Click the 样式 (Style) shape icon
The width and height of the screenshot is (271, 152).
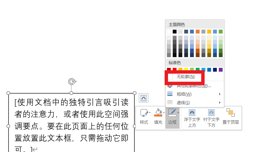click(x=144, y=113)
